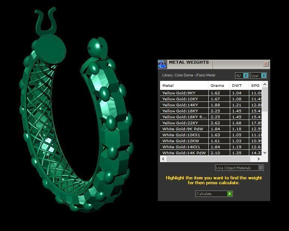Click the 1.63 grams value
The width and height of the screenshot is (289, 231).
215,135
